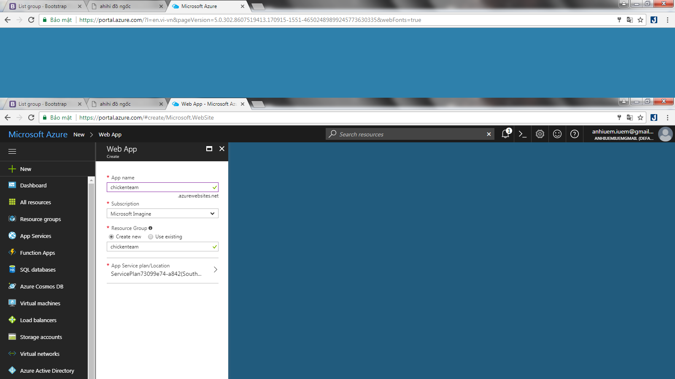Screen dimensions: 675x379
Task: Click the Azure Active Directory icon
Action: click(x=12, y=371)
